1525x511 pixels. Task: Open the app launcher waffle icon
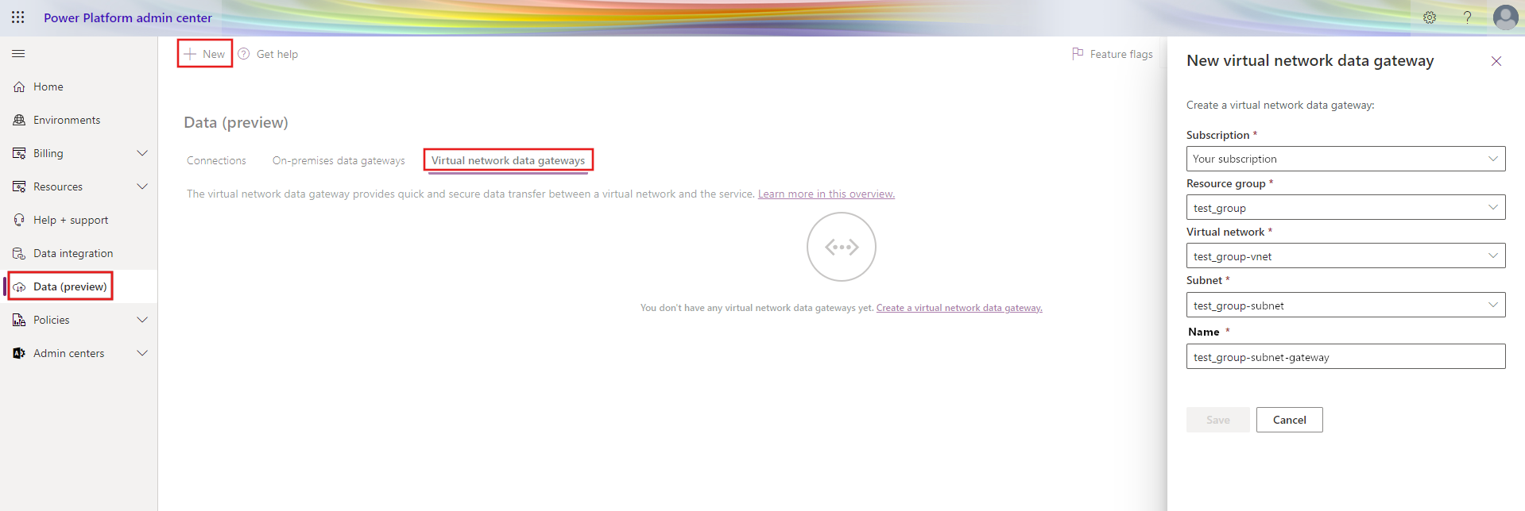click(17, 17)
